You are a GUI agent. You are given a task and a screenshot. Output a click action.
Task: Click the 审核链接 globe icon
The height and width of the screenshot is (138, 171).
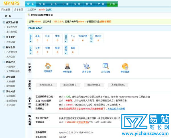[125, 66]
